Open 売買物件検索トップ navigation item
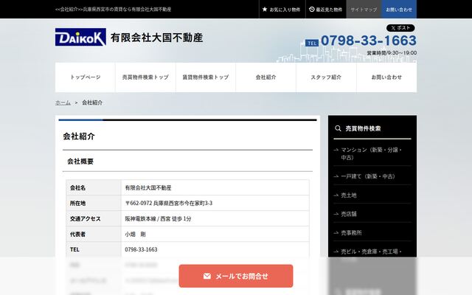 145,77
